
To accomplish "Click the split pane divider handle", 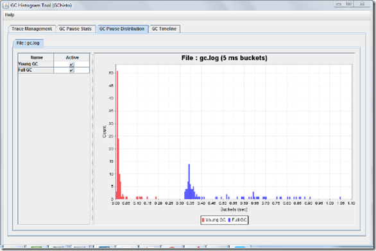I will click(92, 139).
